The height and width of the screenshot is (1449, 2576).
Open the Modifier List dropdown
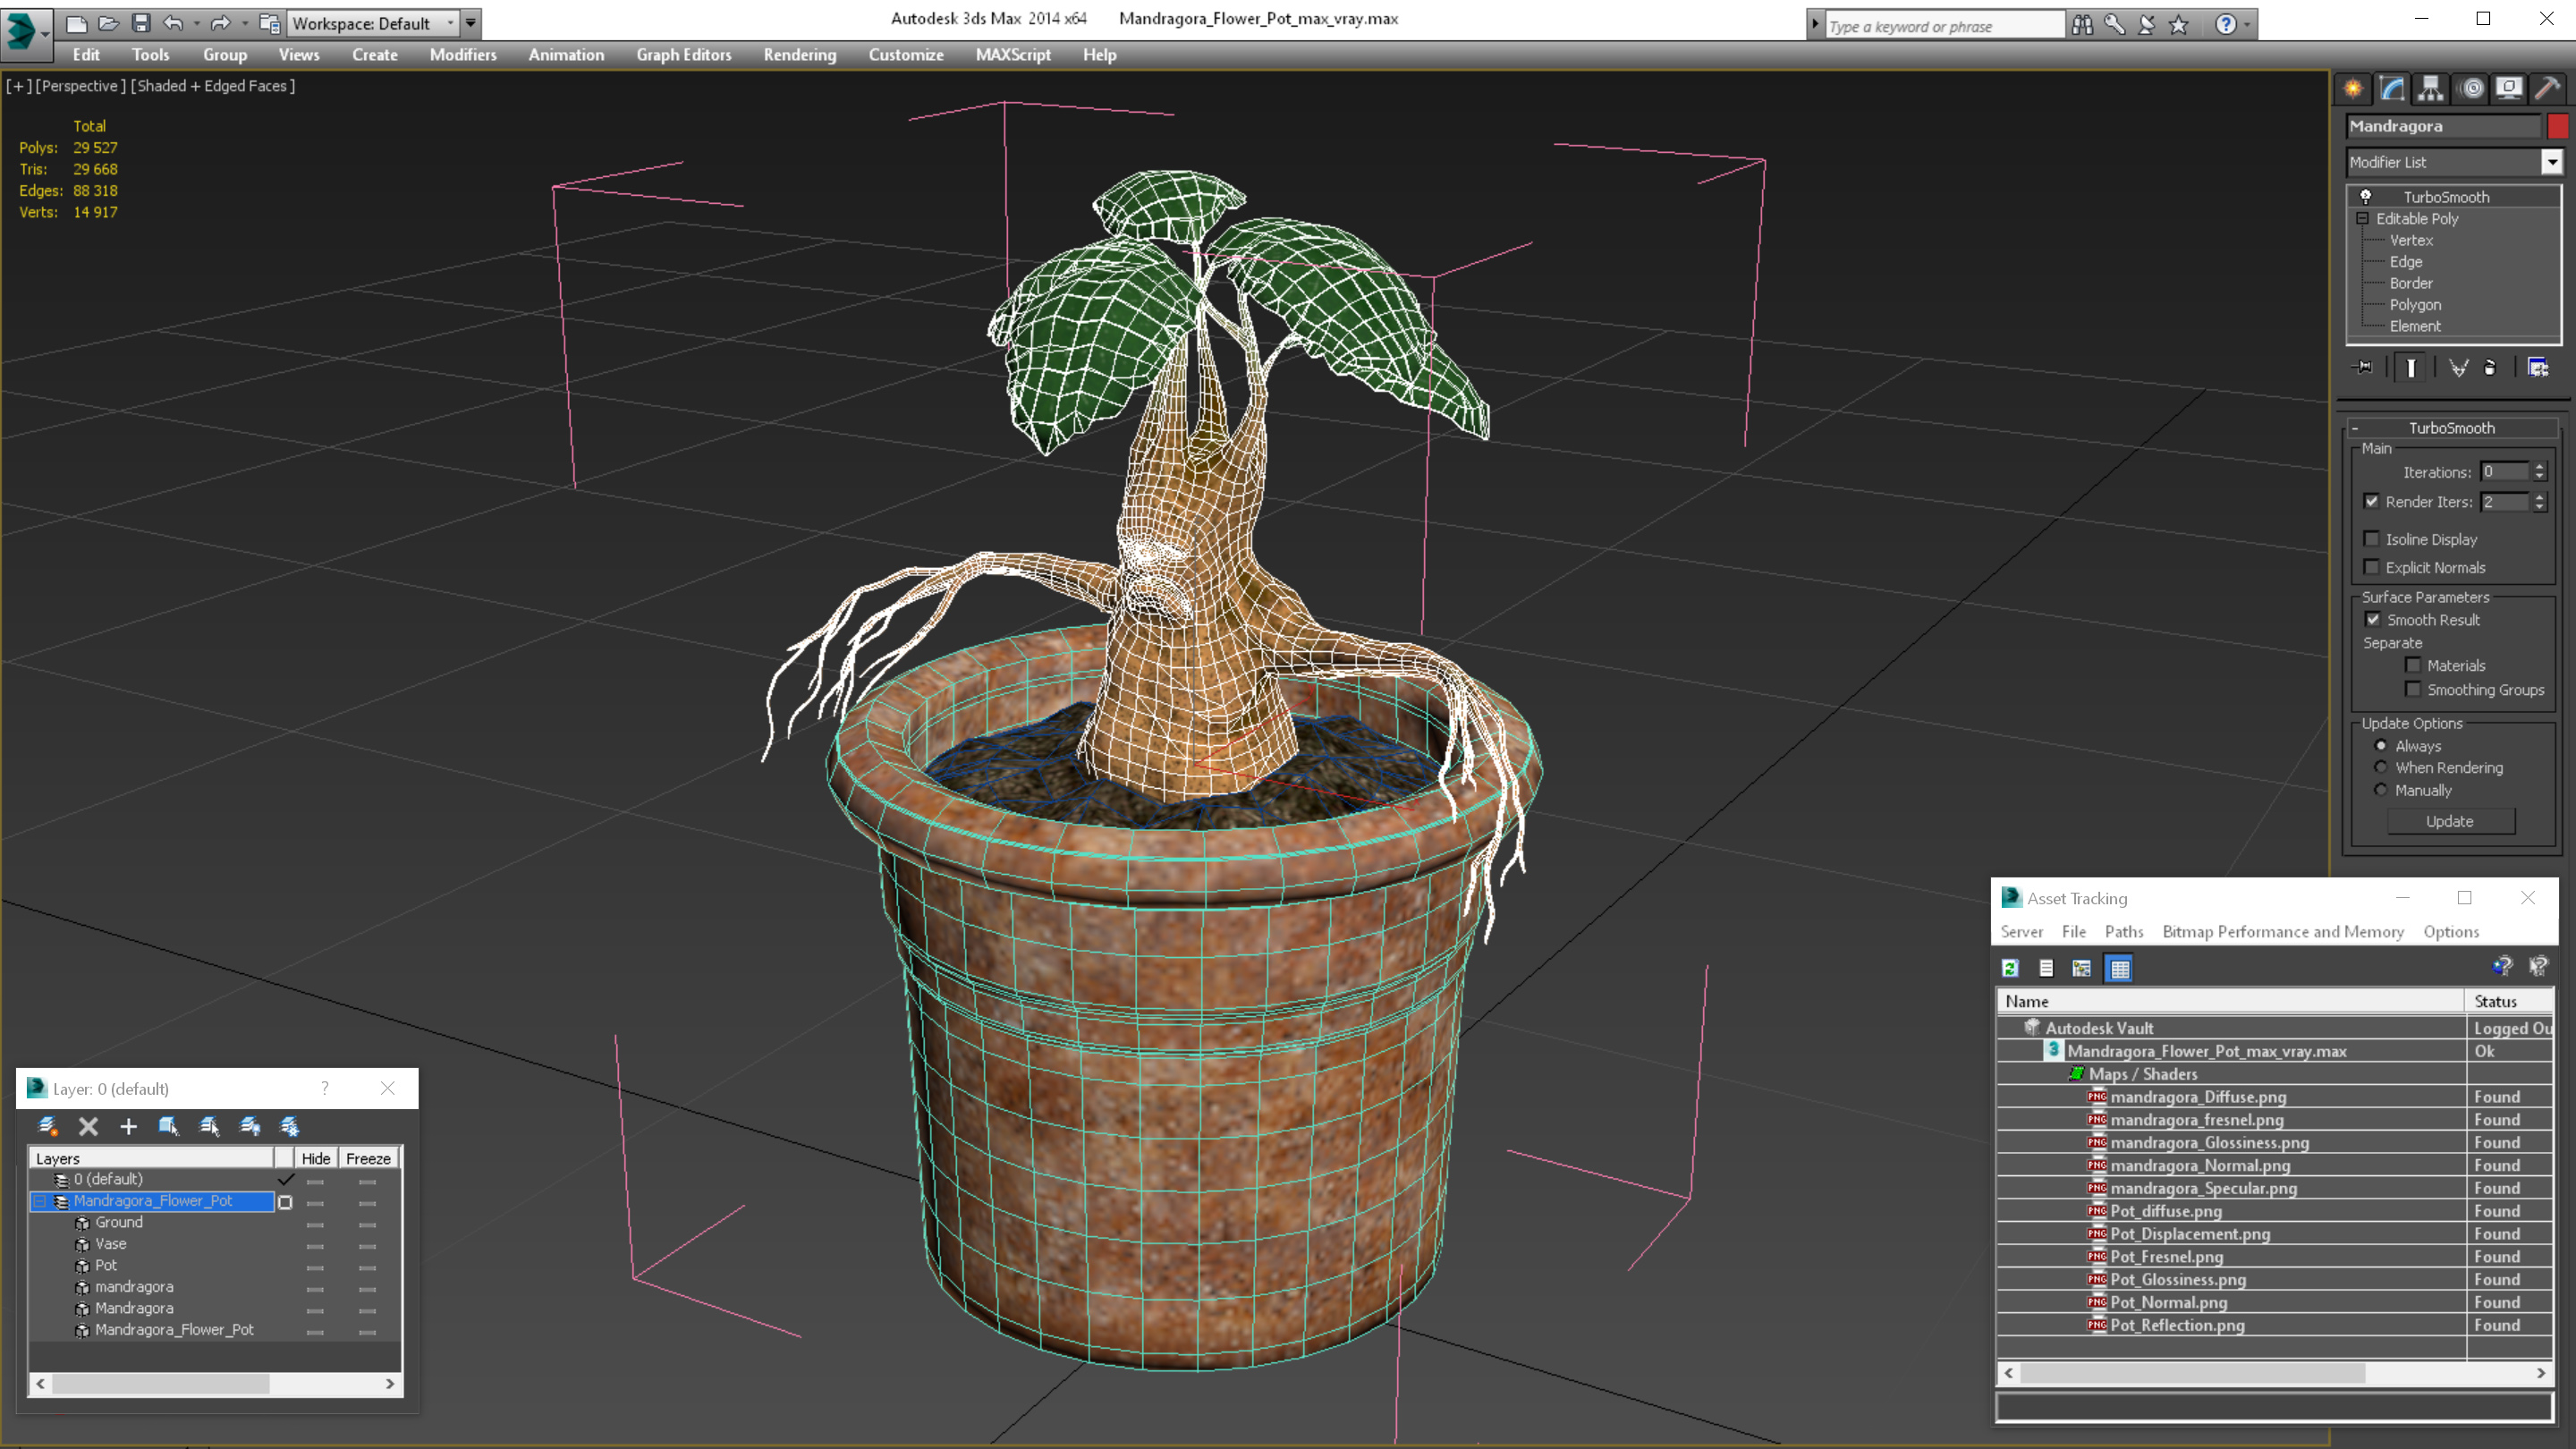[x=2551, y=162]
